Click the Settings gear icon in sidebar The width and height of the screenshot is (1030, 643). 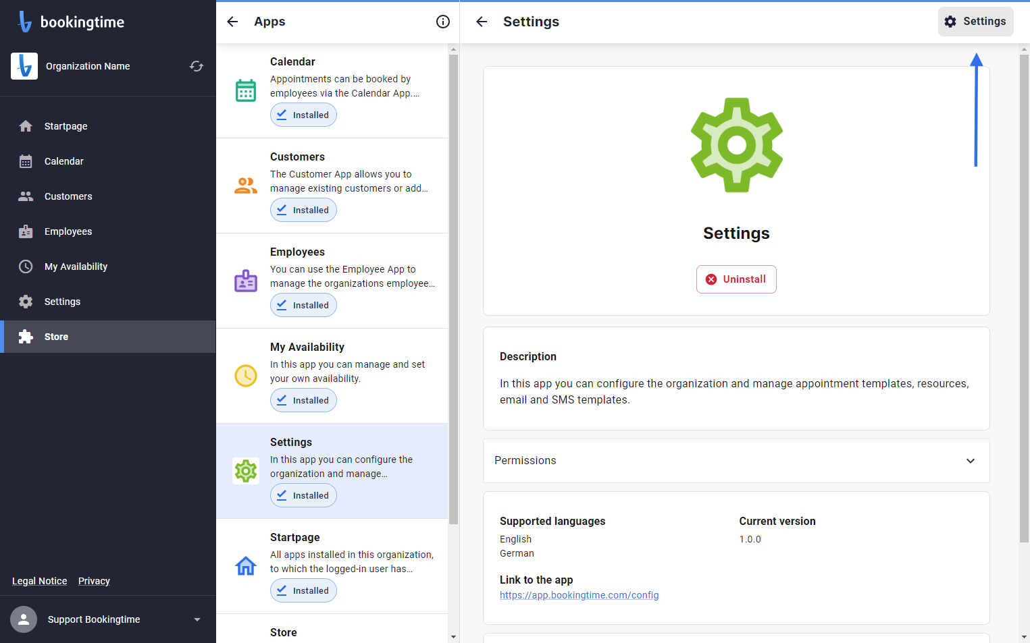click(26, 302)
